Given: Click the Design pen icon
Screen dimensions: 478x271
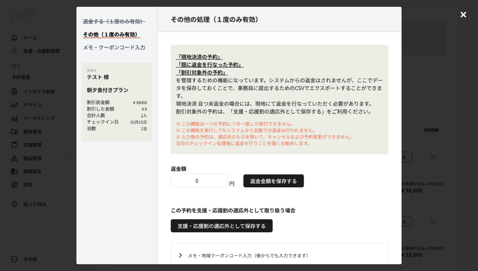Looking at the screenshot, I should pos(14,105).
